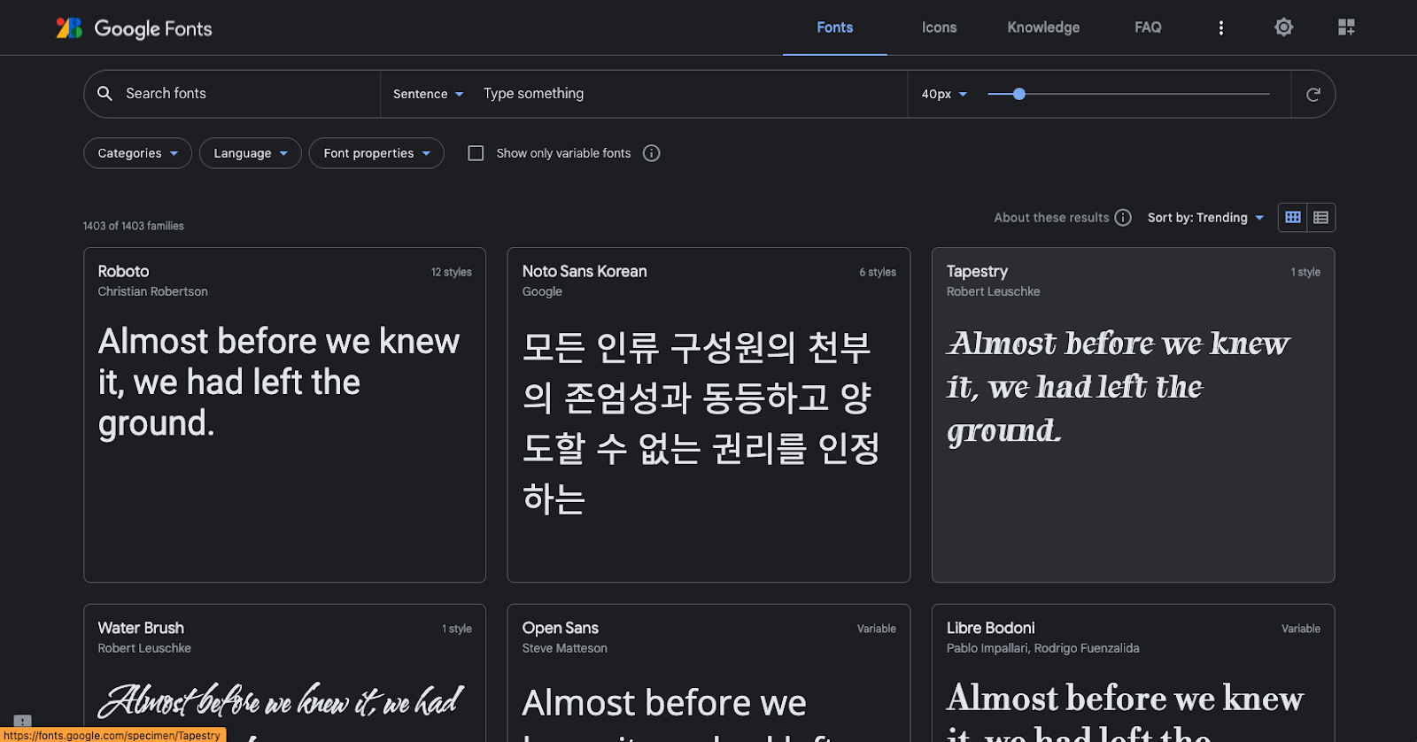Open the Sentence preview type dropdown
This screenshot has height=742, width=1417.
point(428,94)
